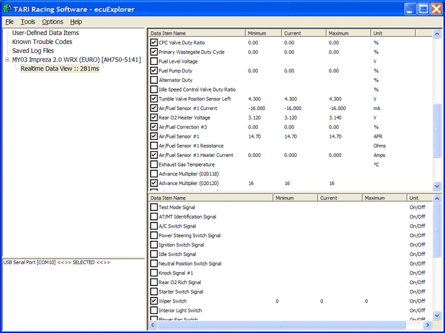The width and height of the screenshot is (445, 333).
Task: Tick the Test Mode Signal checkbox
Action: [154, 207]
